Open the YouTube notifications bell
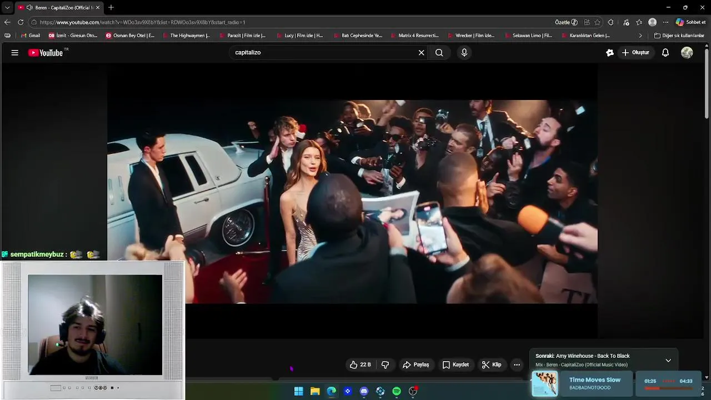The image size is (711, 400). tap(665, 53)
